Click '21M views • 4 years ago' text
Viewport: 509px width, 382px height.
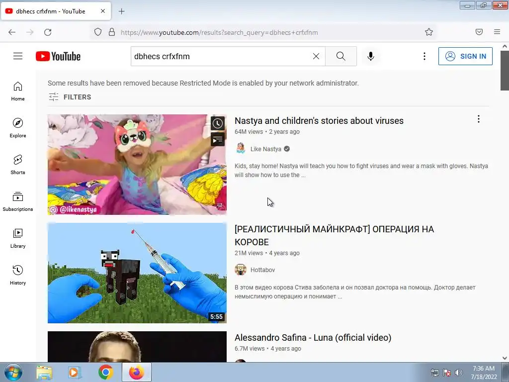[267, 253]
